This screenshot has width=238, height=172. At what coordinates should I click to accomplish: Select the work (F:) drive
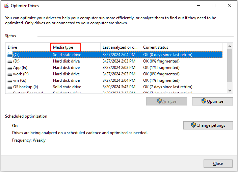coord(114,74)
